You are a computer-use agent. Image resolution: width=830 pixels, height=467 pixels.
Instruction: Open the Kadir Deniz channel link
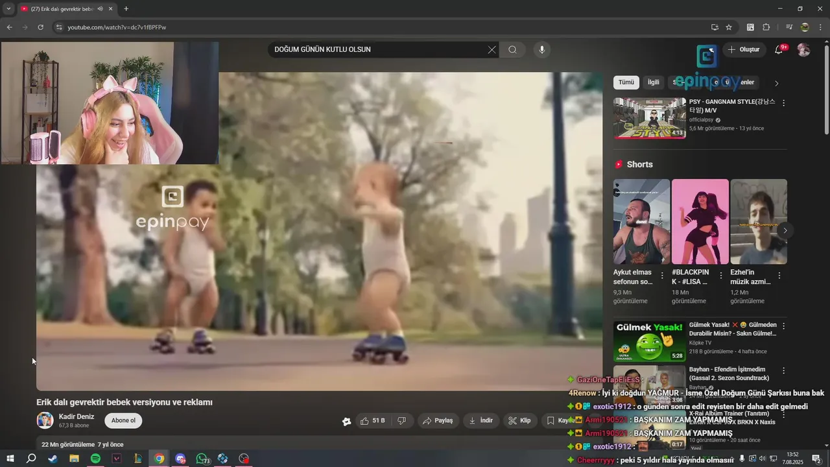pyautogui.click(x=77, y=416)
